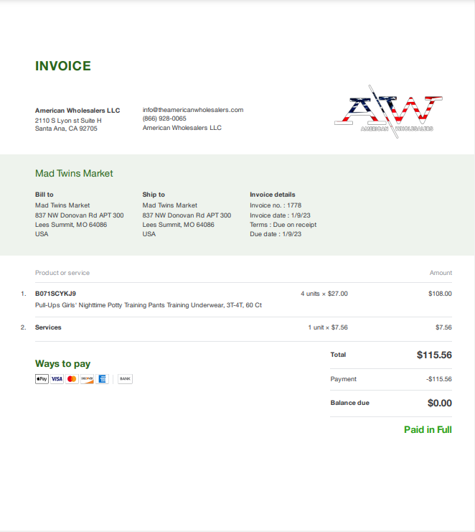Image resolution: width=475 pixels, height=532 pixels.
Task: Click the Pull-Ups Girls' Nighttime description line
Action: (x=149, y=305)
